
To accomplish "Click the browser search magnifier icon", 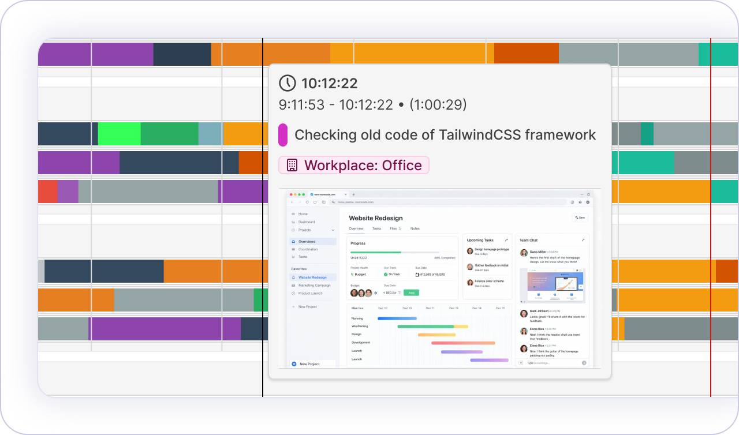I will click(x=333, y=202).
